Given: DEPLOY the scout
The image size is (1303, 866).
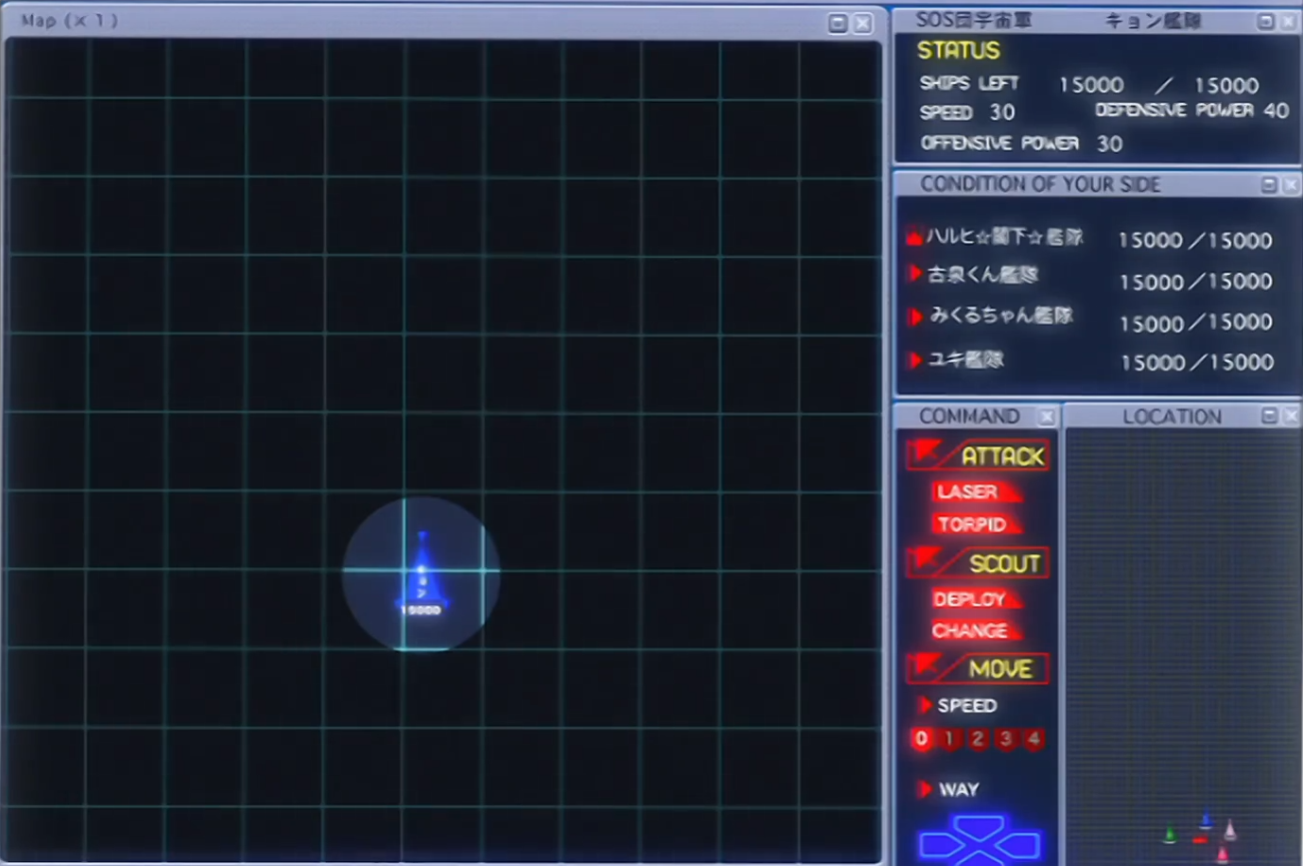Looking at the screenshot, I should pos(976,599).
